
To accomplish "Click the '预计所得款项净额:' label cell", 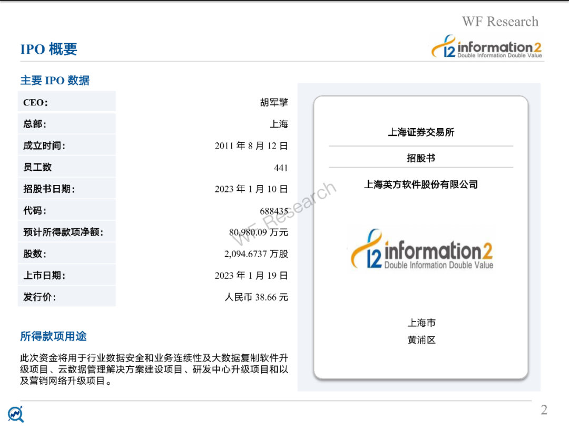I will click(67, 231).
